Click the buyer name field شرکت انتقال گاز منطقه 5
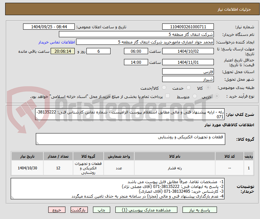 136,34
